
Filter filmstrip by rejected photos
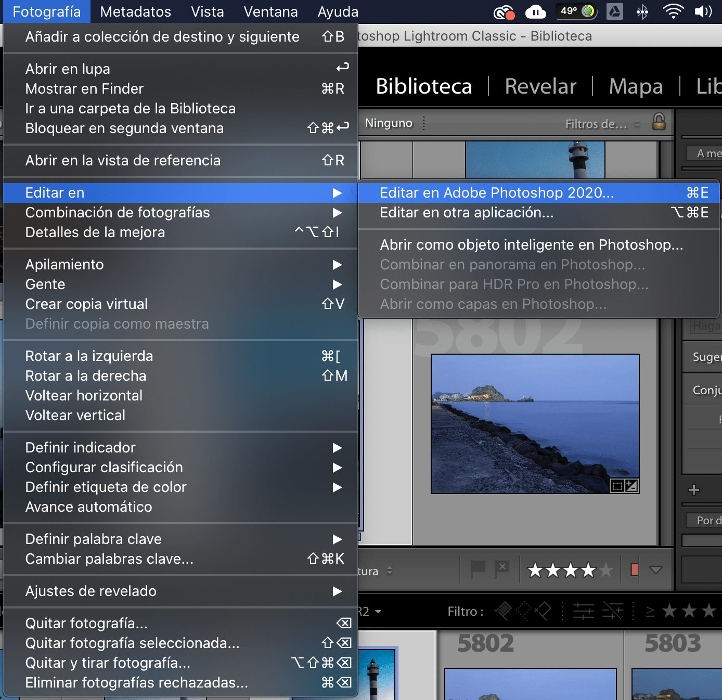click(x=543, y=611)
